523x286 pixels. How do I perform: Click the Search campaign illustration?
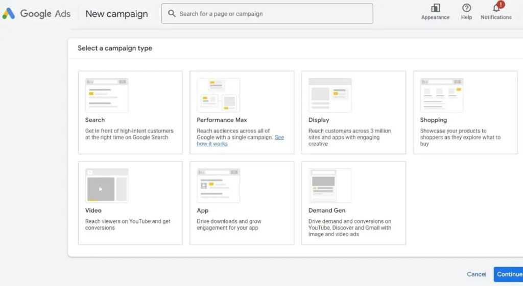click(107, 95)
